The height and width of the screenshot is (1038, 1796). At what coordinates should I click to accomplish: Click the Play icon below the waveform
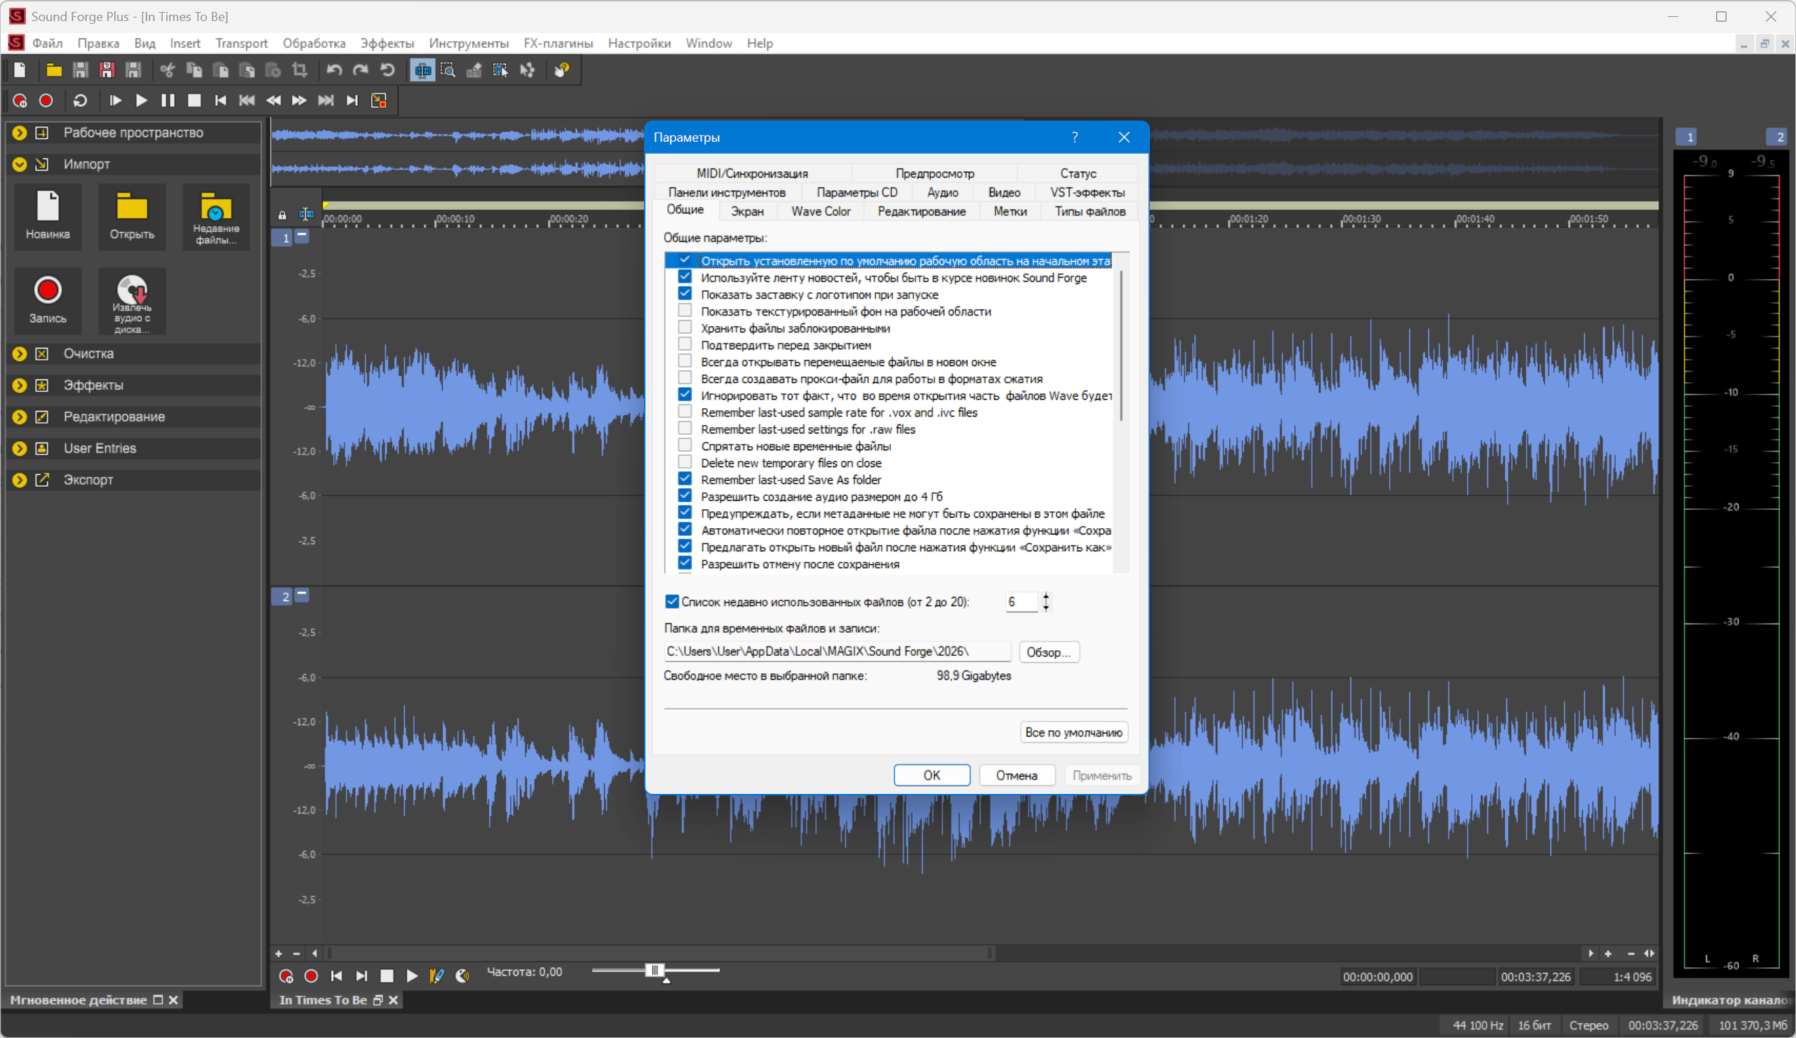[412, 976]
